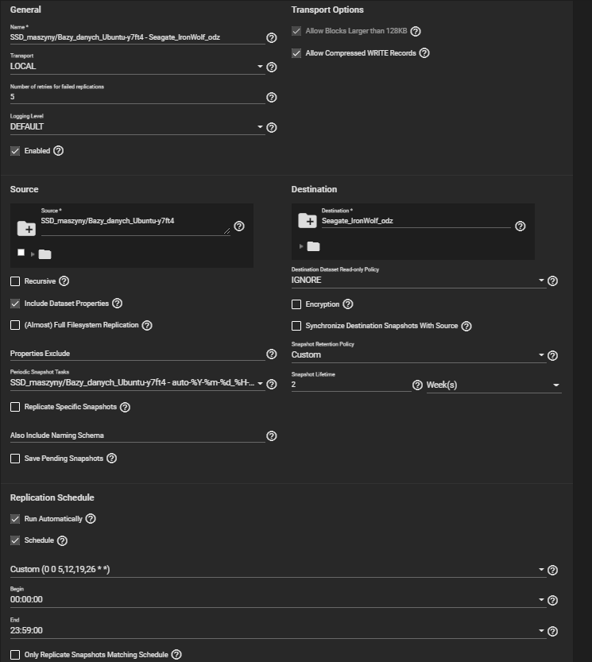This screenshot has width=592, height=662.
Task: Open help tooltip for Name field
Action: tap(272, 37)
